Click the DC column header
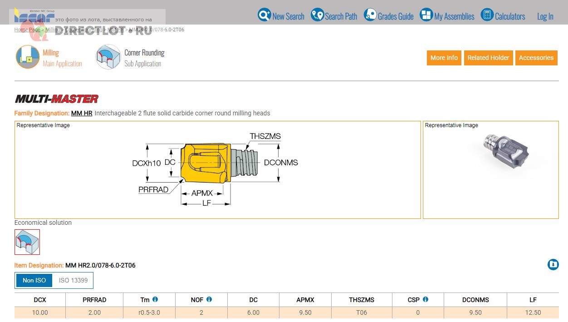Viewport: 568px width, 322px height. [x=254, y=300]
